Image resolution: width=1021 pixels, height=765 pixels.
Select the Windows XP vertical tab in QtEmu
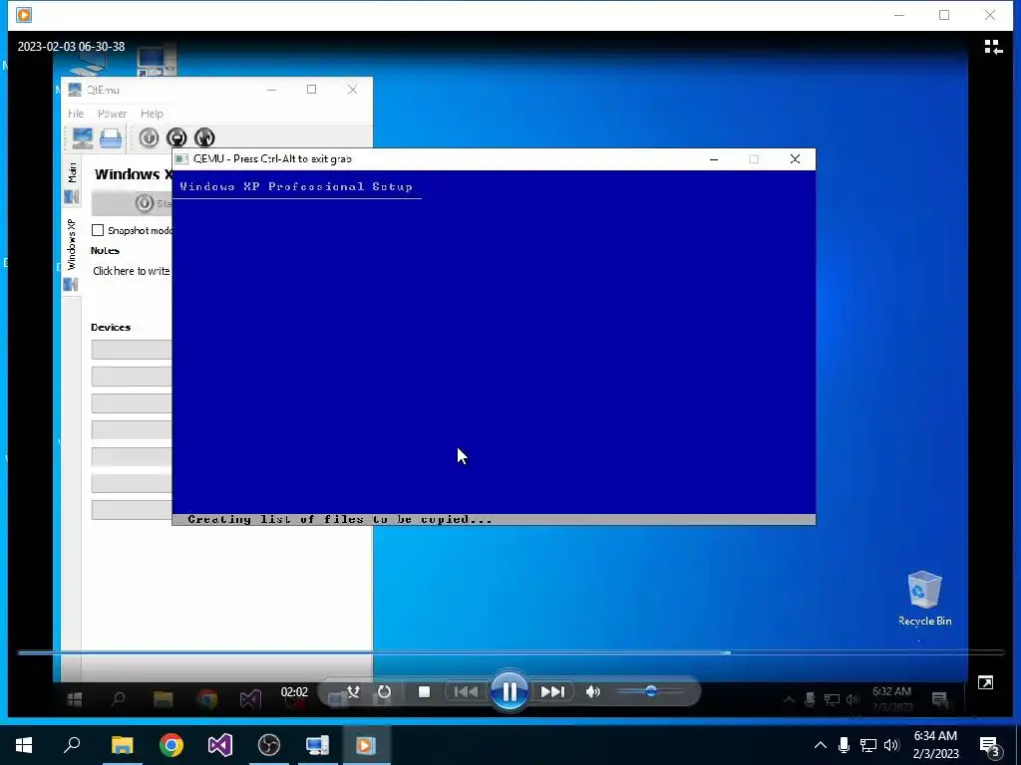[x=71, y=254]
